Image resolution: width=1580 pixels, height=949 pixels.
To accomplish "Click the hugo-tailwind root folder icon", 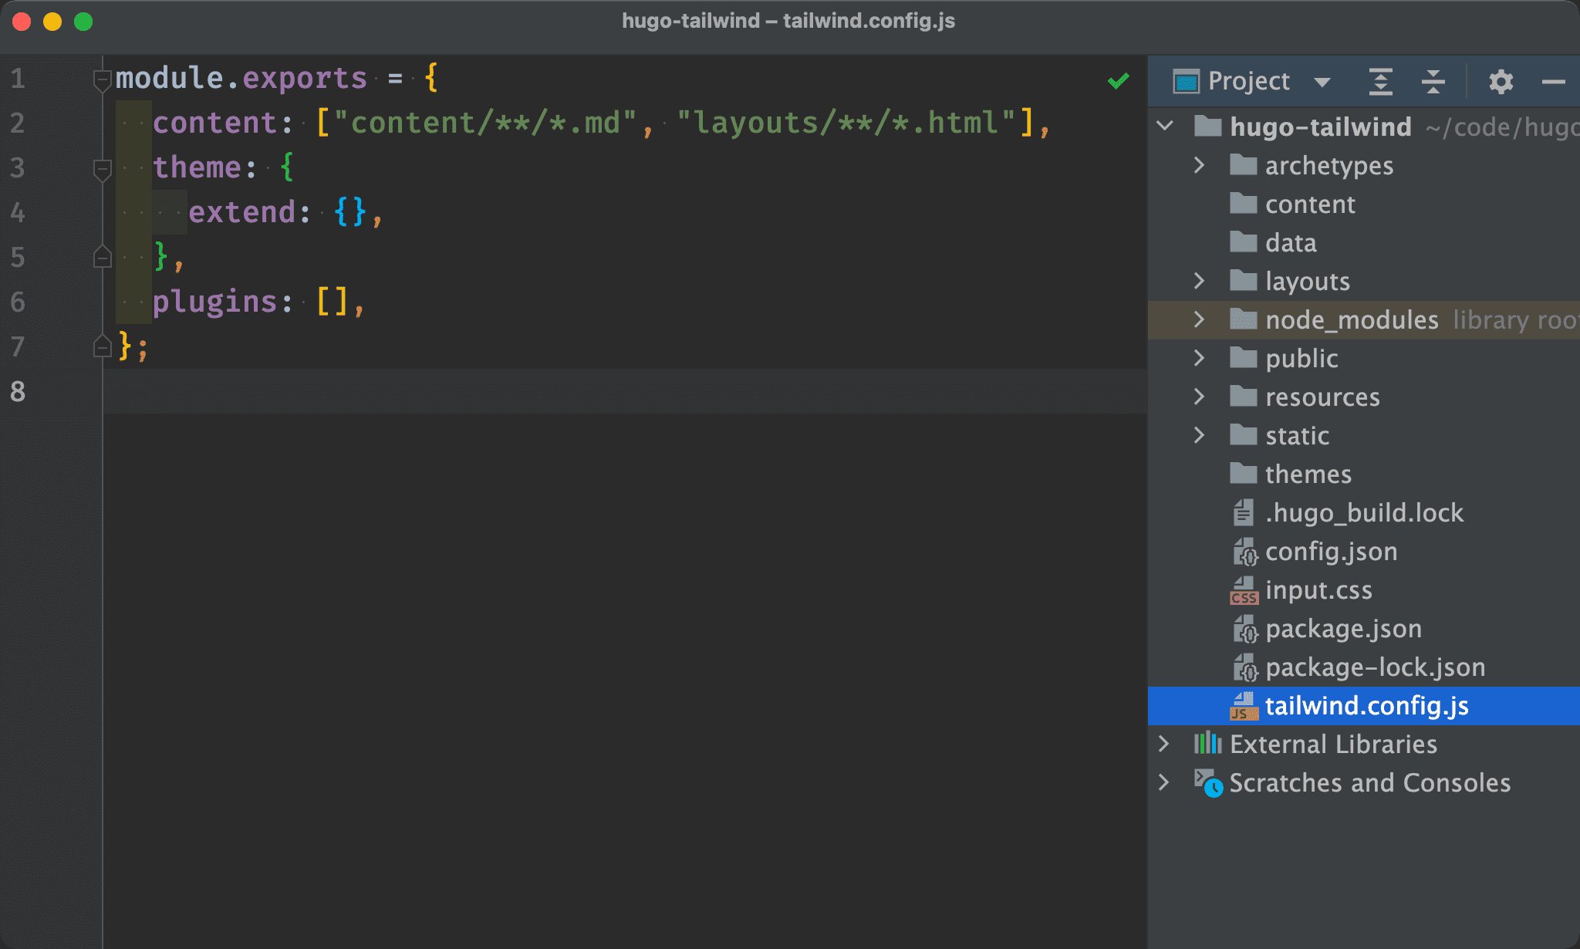I will point(1207,126).
